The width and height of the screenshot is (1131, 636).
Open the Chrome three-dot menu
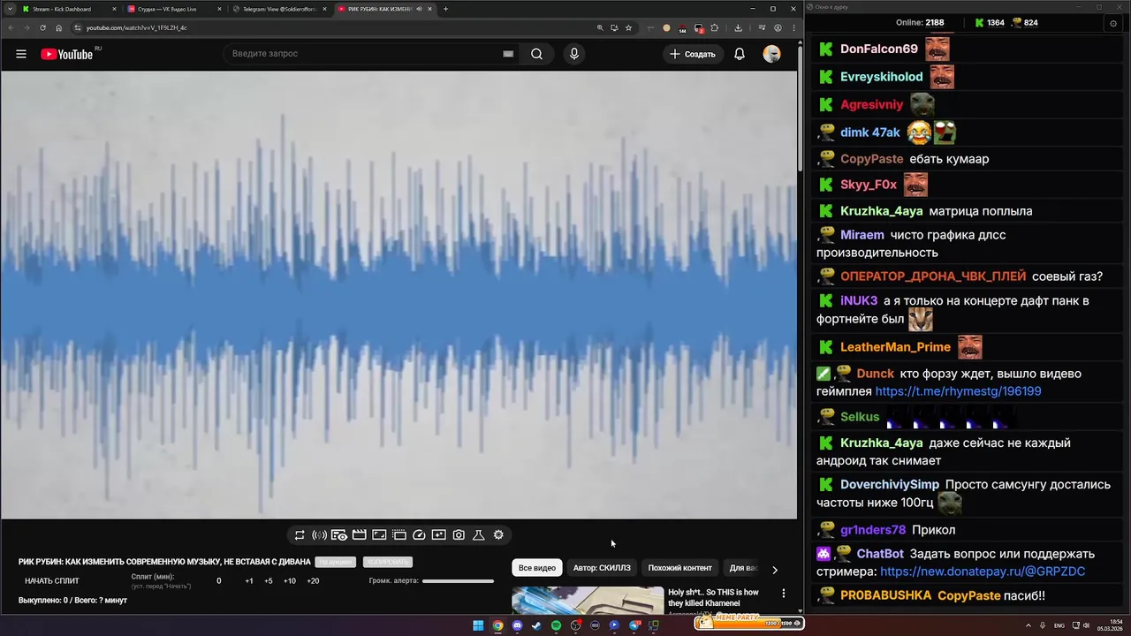(793, 27)
